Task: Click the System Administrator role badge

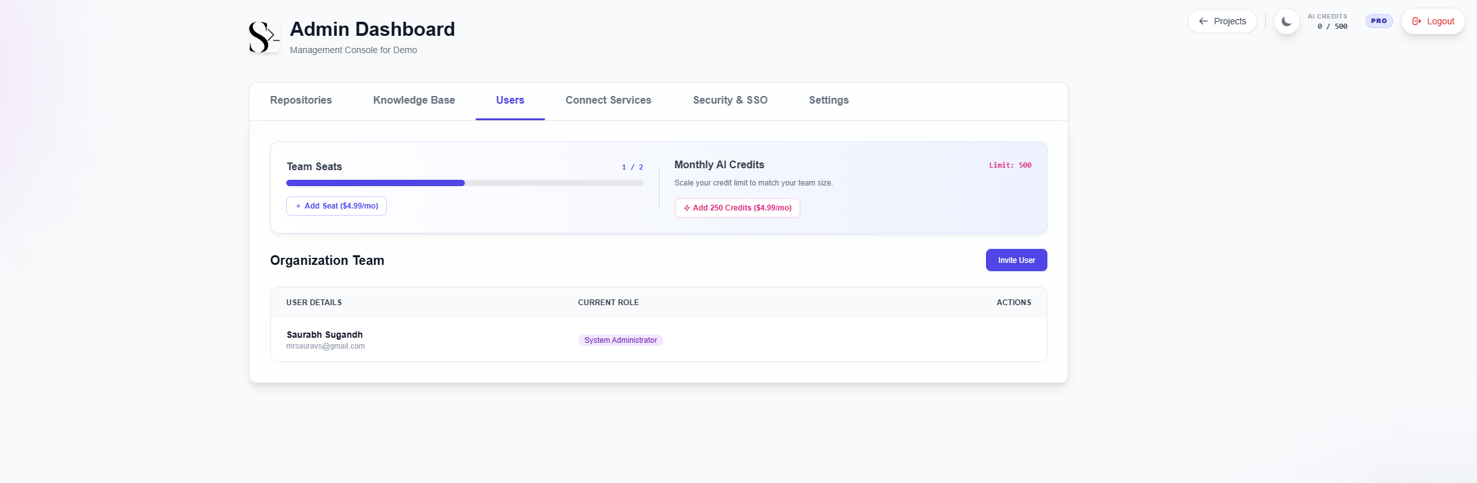Action: [620, 340]
